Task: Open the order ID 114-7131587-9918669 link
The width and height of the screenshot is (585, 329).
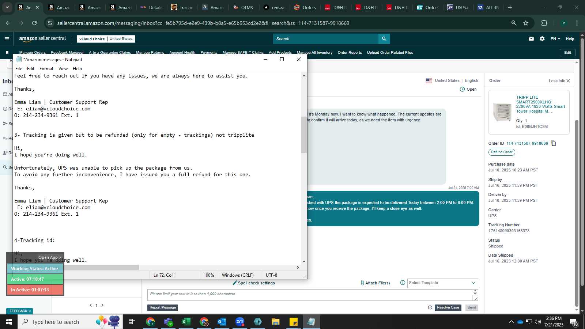Action: point(527,143)
